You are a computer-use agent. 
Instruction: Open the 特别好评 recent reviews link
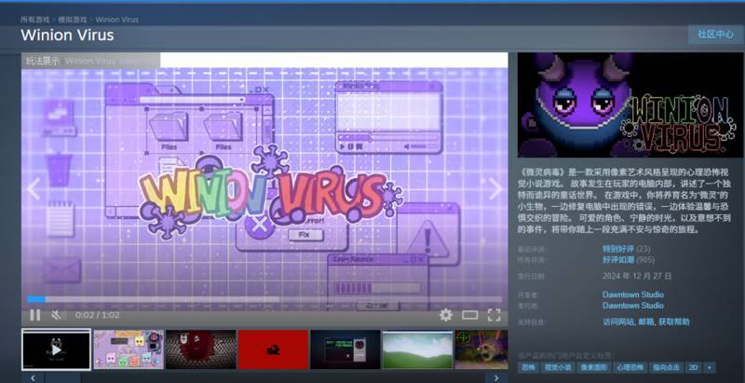(618, 249)
